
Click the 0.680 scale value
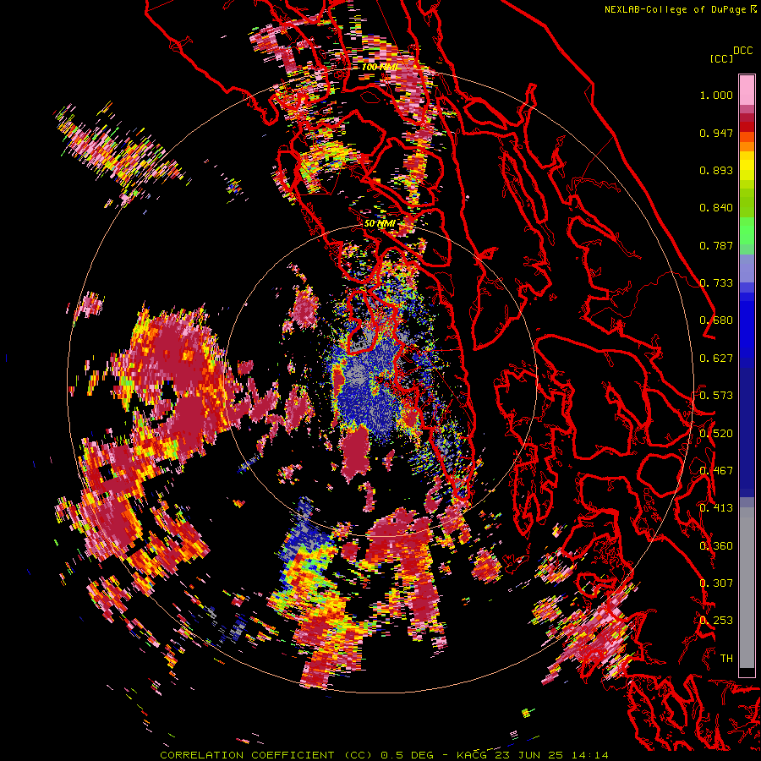click(716, 320)
